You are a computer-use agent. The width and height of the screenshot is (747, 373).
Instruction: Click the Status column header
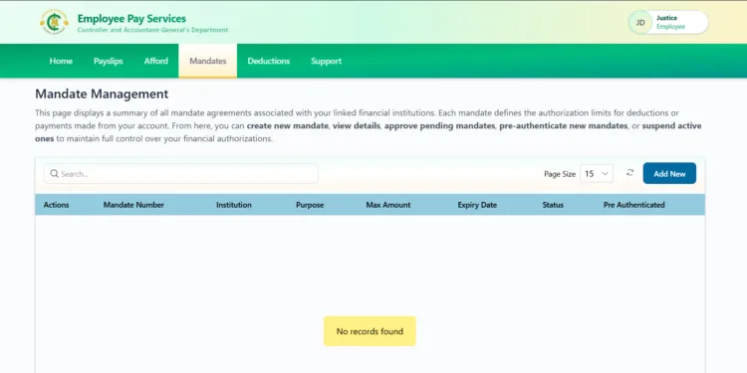pos(553,205)
